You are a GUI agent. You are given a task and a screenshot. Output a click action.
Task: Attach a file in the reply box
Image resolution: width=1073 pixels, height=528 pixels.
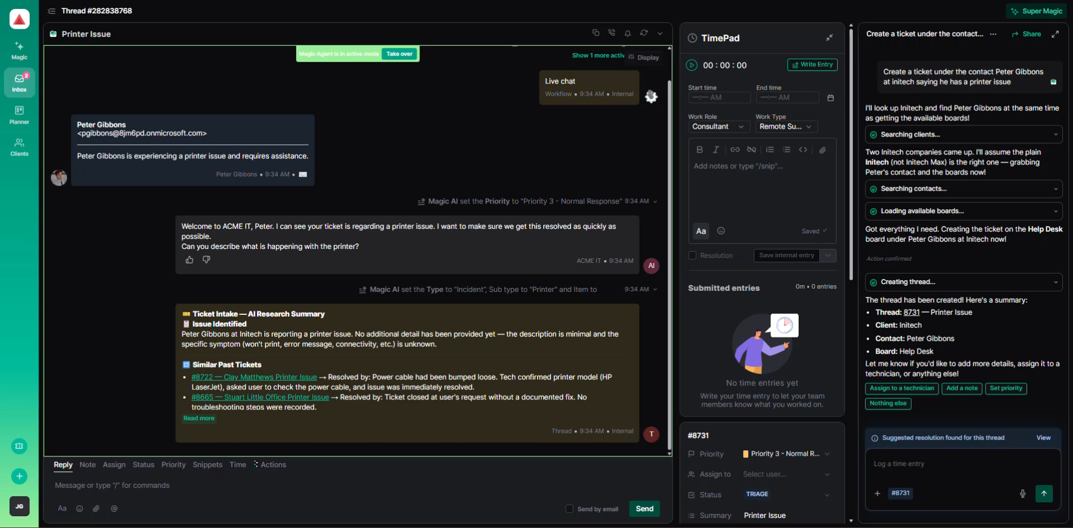point(96,508)
